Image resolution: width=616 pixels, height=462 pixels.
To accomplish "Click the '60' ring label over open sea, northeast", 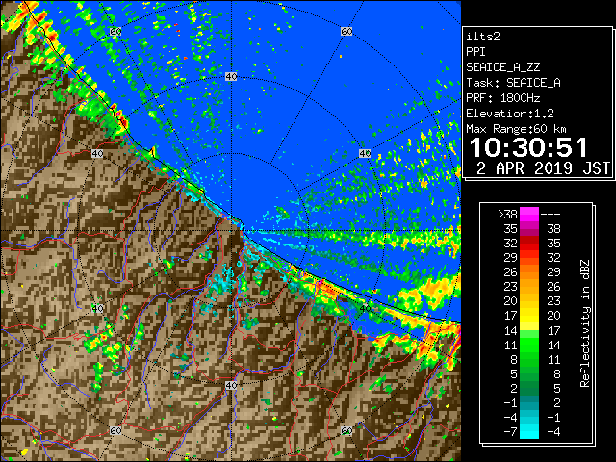I will click(346, 31).
